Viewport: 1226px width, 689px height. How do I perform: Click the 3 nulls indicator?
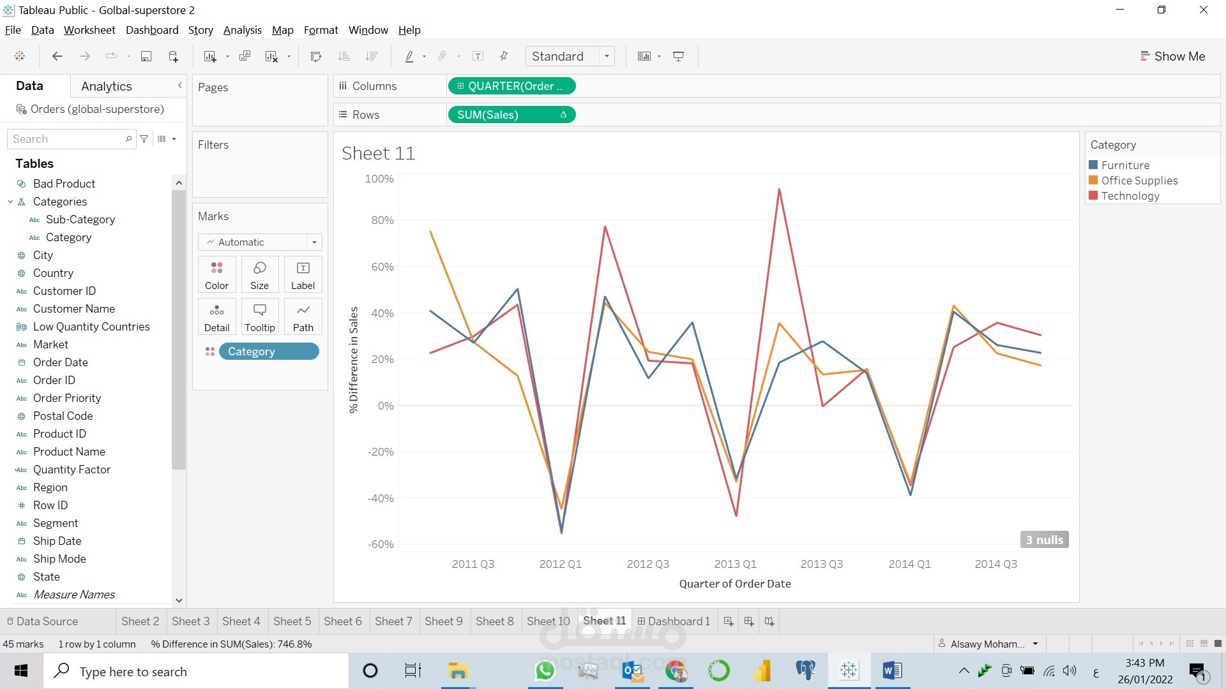(1044, 540)
